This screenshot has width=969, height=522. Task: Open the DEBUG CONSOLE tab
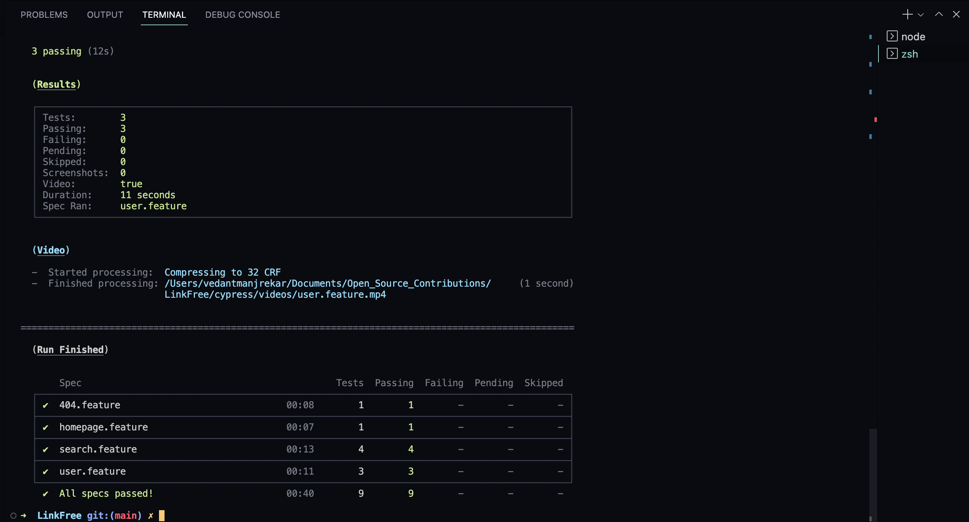click(x=242, y=15)
